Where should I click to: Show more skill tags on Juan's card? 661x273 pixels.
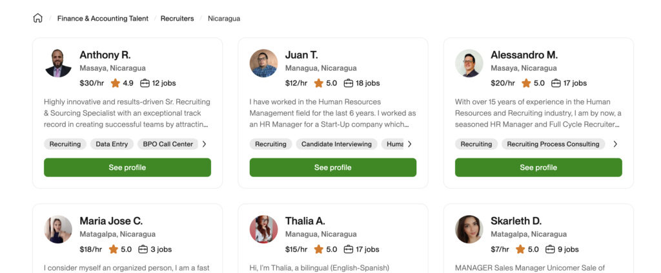coord(409,144)
